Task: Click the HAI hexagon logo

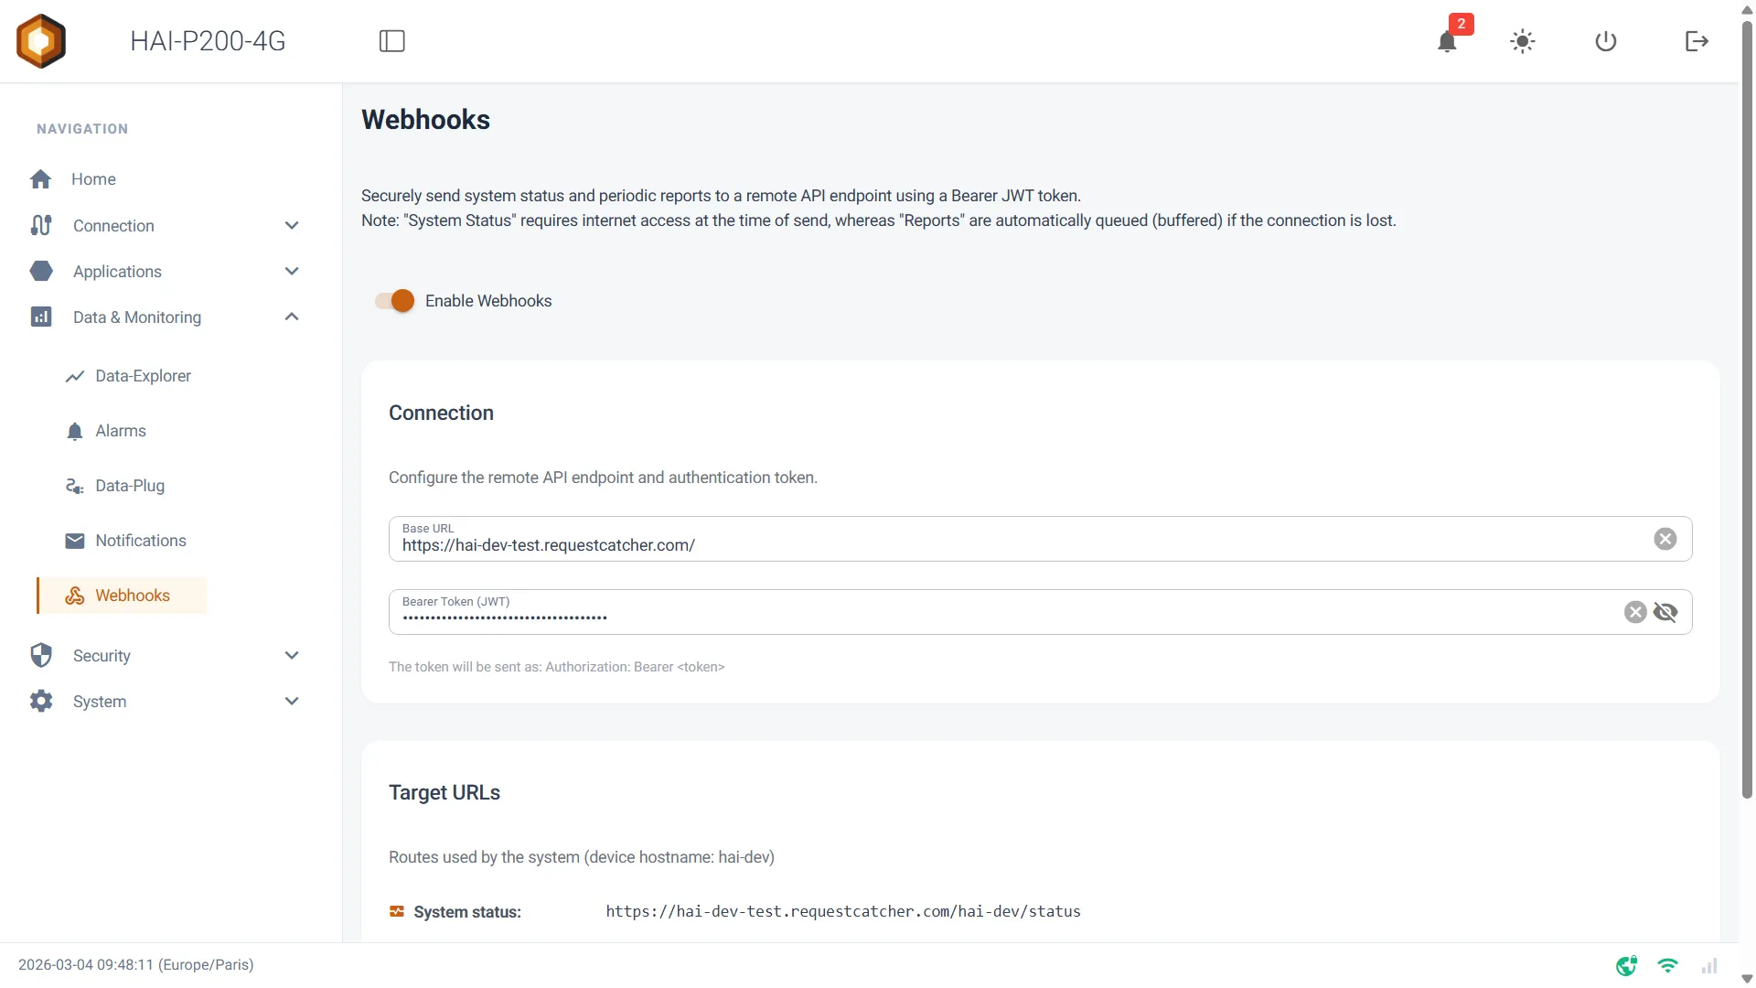Action: (41, 41)
